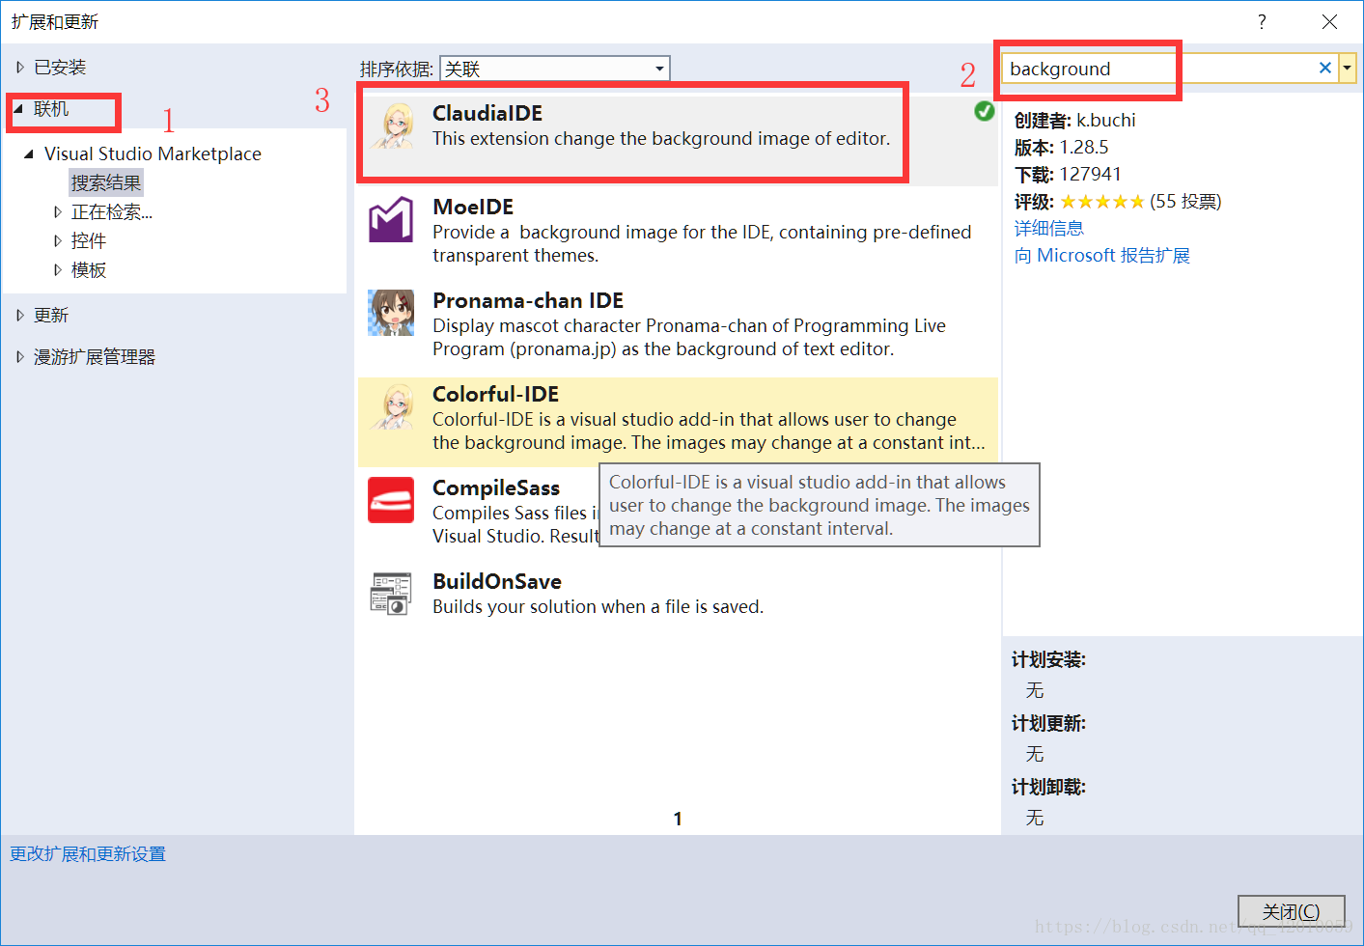
Task: Click the CompileSass red stapler icon
Action: 391,500
